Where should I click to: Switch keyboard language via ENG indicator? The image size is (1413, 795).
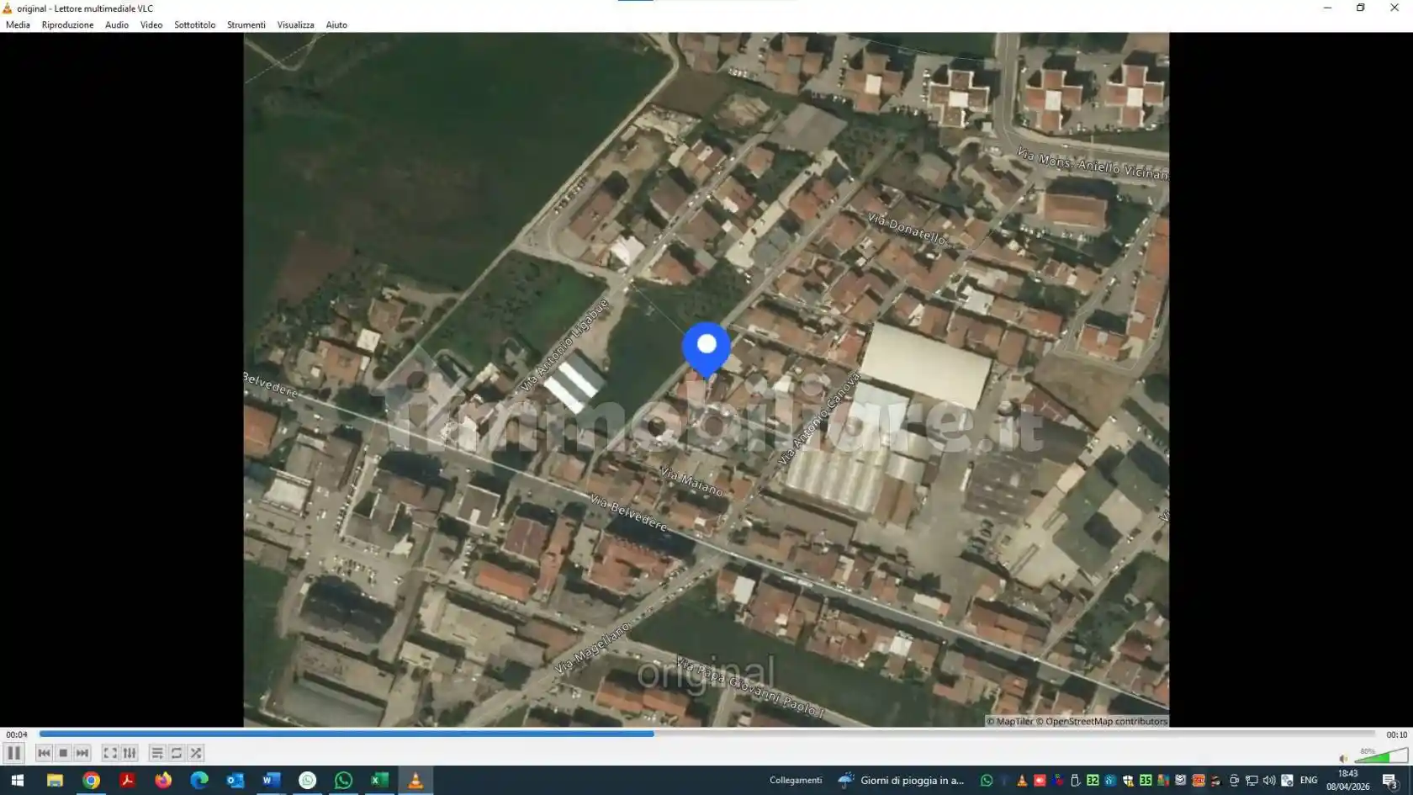(x=1309, y=780)
